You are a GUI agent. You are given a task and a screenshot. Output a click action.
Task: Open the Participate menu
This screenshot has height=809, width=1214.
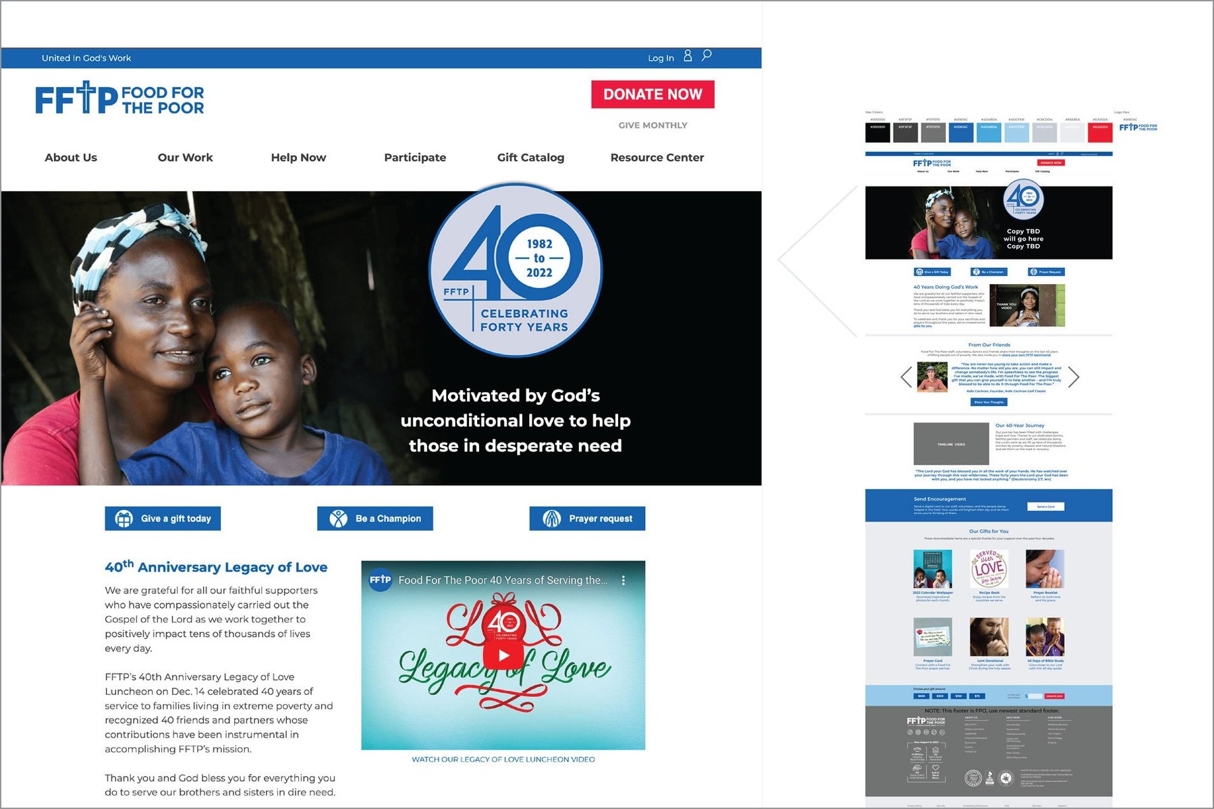point(415,157)
